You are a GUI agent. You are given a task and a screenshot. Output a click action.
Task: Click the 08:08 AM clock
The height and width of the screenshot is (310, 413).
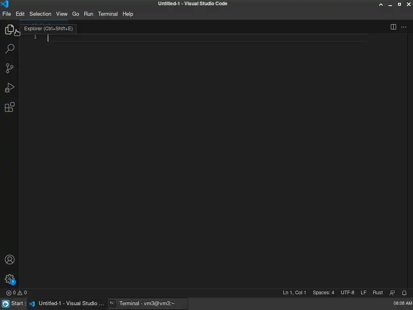pos(403,304)
